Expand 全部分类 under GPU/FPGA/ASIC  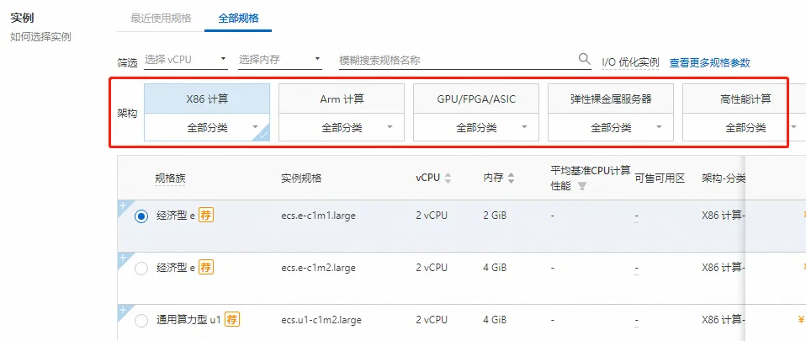[476, 128]
